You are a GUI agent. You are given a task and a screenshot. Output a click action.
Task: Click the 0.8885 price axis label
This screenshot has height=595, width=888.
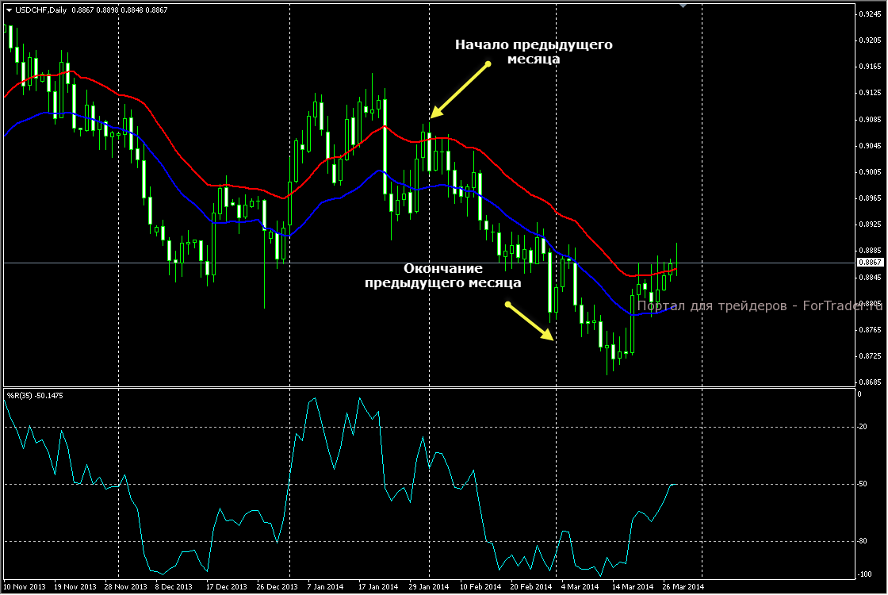(x=871, y=251)
